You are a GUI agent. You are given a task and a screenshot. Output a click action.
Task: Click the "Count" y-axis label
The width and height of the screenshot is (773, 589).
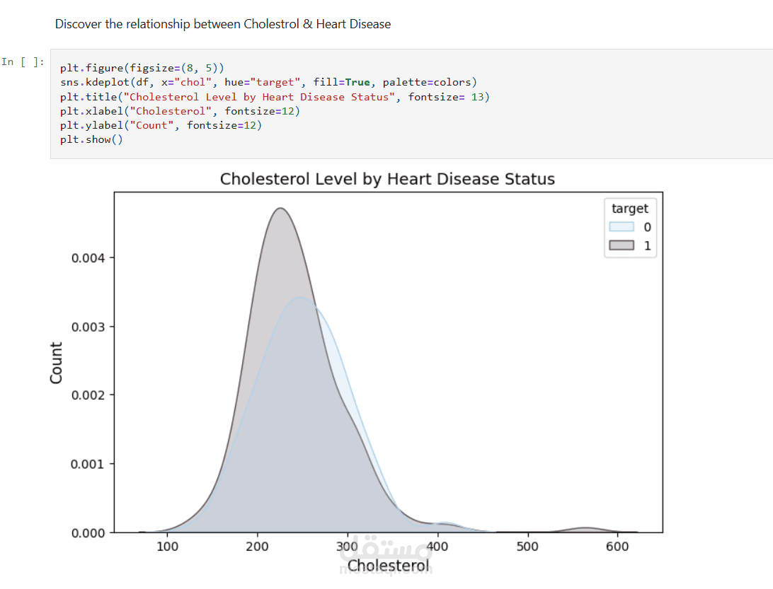(x=57, y=363)
